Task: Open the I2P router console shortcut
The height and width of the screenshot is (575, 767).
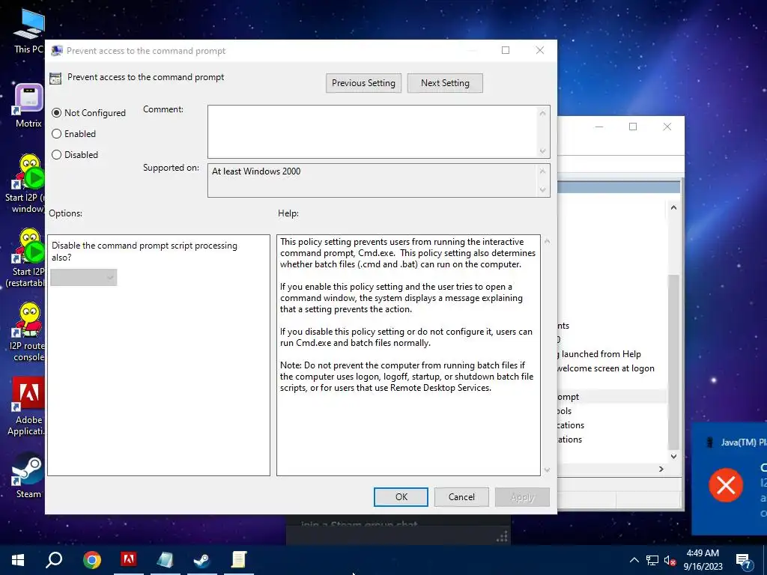Action: click(28, 332)
